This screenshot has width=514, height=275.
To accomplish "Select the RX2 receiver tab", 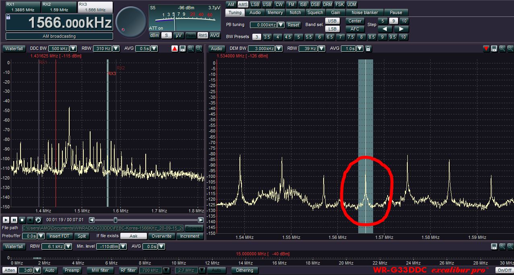I will [x=59, y=7].
